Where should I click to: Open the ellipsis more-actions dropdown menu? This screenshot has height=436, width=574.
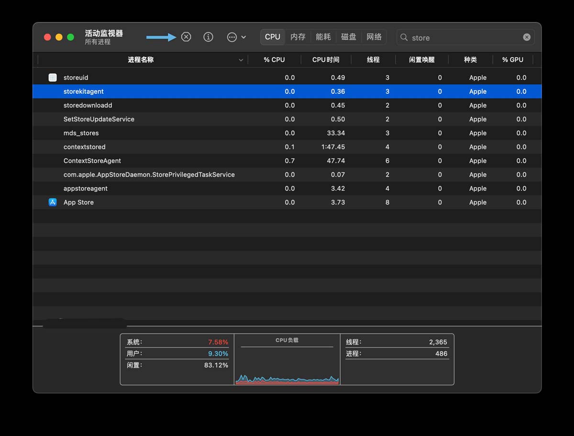(236, 37)
